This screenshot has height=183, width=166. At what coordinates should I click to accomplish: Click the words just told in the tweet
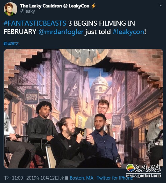(x=98, y=32)
